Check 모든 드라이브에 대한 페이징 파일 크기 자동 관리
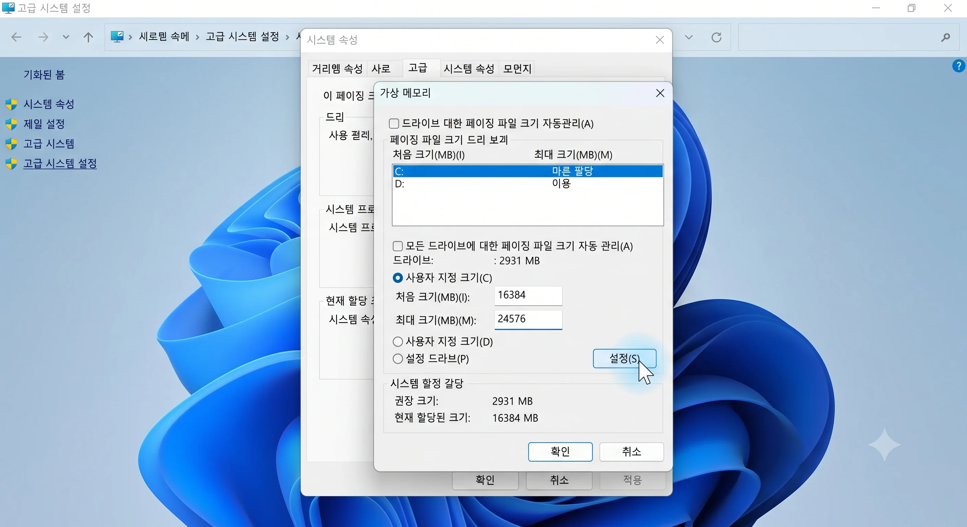This screenshot has height=527, width=967. pyautogui.click(x=398, y=246)
